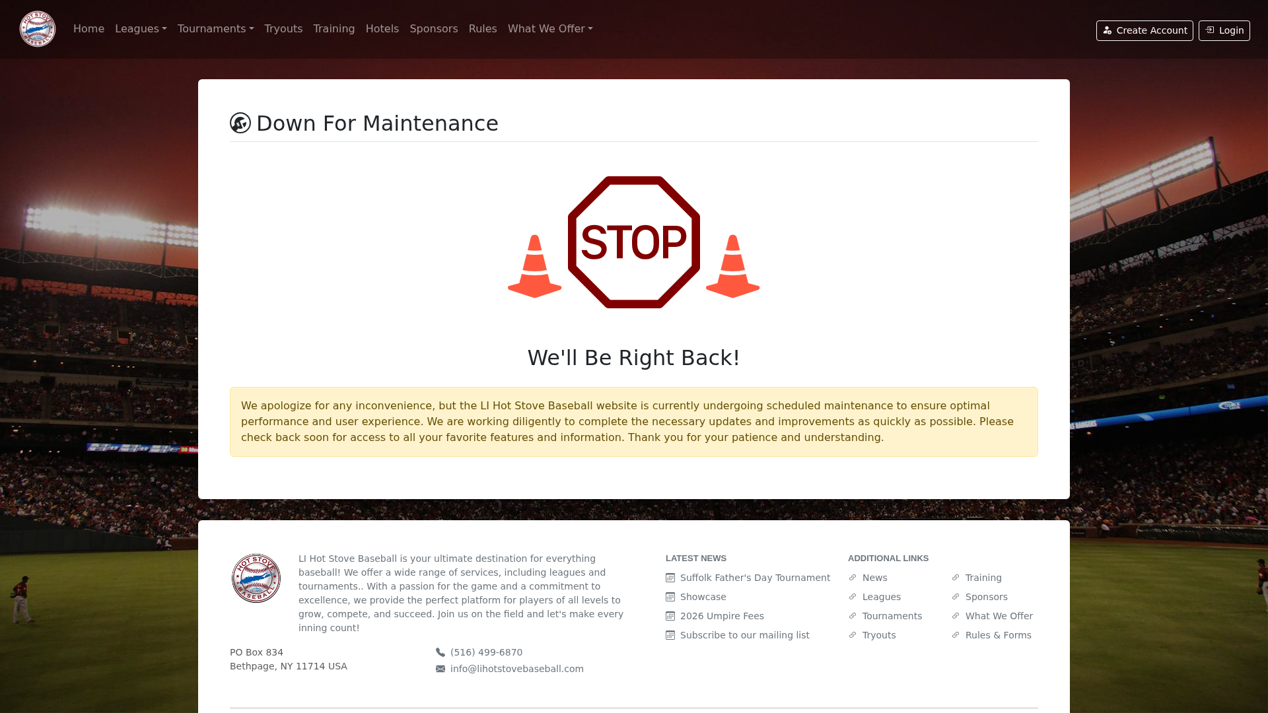Click the link icon beside footer What We Offer
The height and width of the screenshot is (713, 1268).
[x=956, y=616]
